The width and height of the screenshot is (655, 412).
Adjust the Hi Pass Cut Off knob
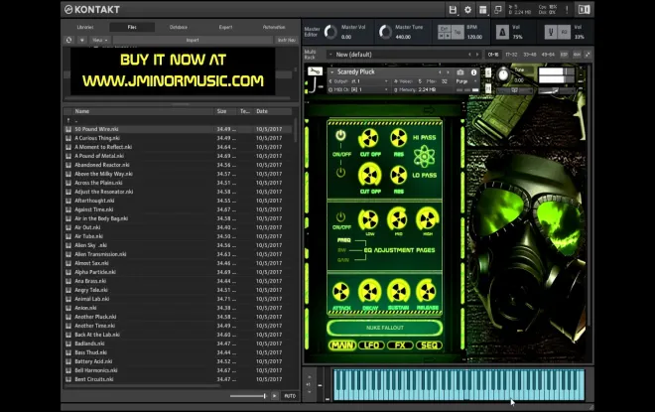tap(369, 139)
